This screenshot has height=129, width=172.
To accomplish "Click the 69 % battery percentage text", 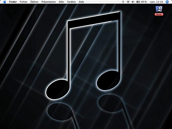I will [x=145, y=2].
